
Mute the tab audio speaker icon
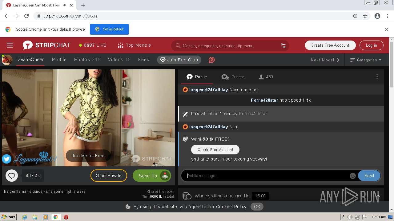click(65, 5)
